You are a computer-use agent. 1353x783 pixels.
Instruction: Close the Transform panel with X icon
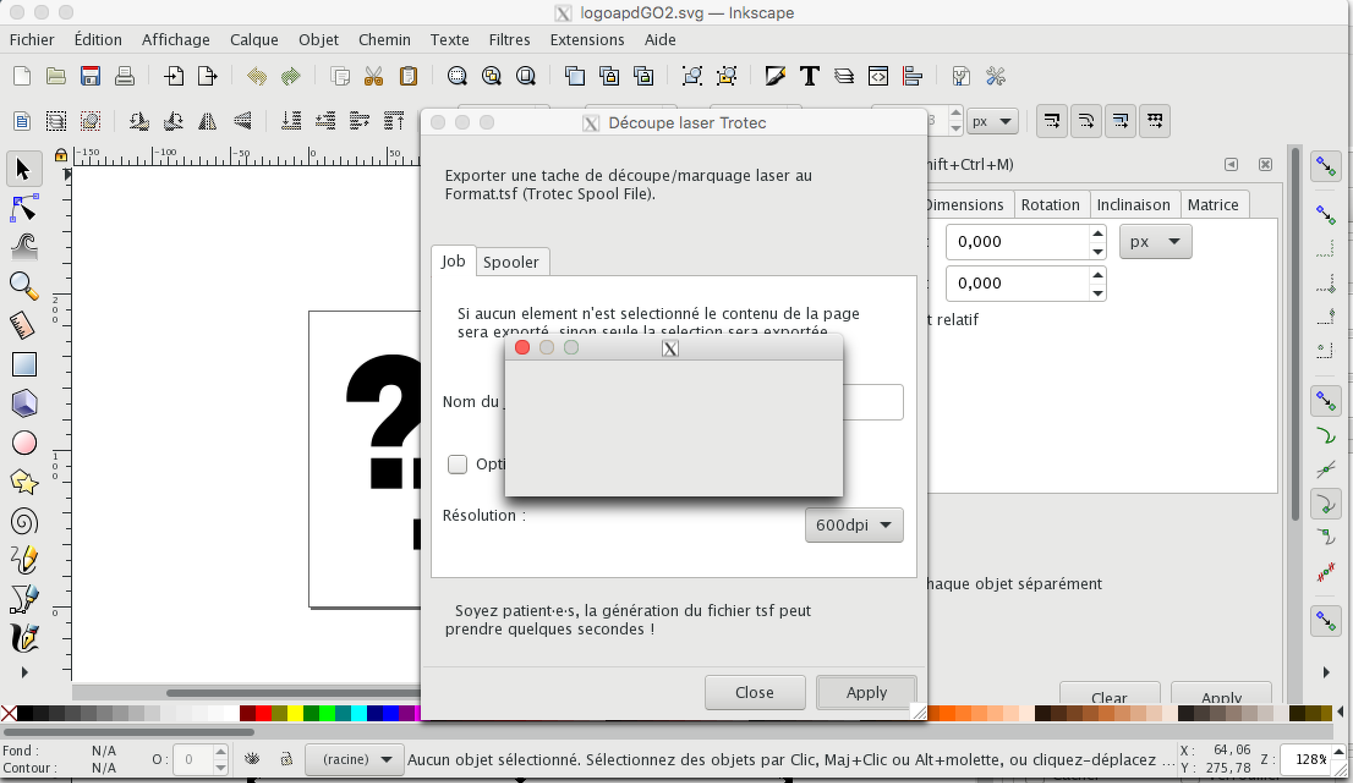tap(1266, 164)
